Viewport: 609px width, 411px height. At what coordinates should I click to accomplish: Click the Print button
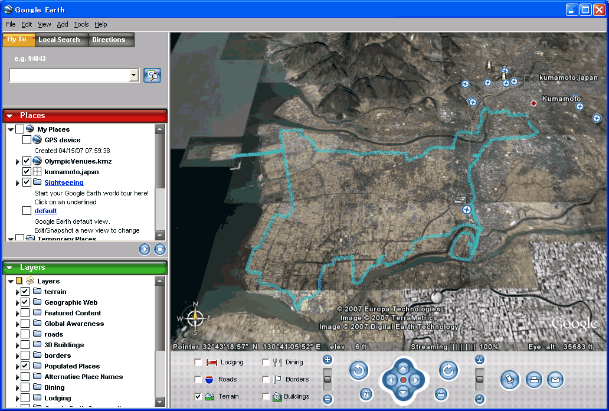point(534,380)
